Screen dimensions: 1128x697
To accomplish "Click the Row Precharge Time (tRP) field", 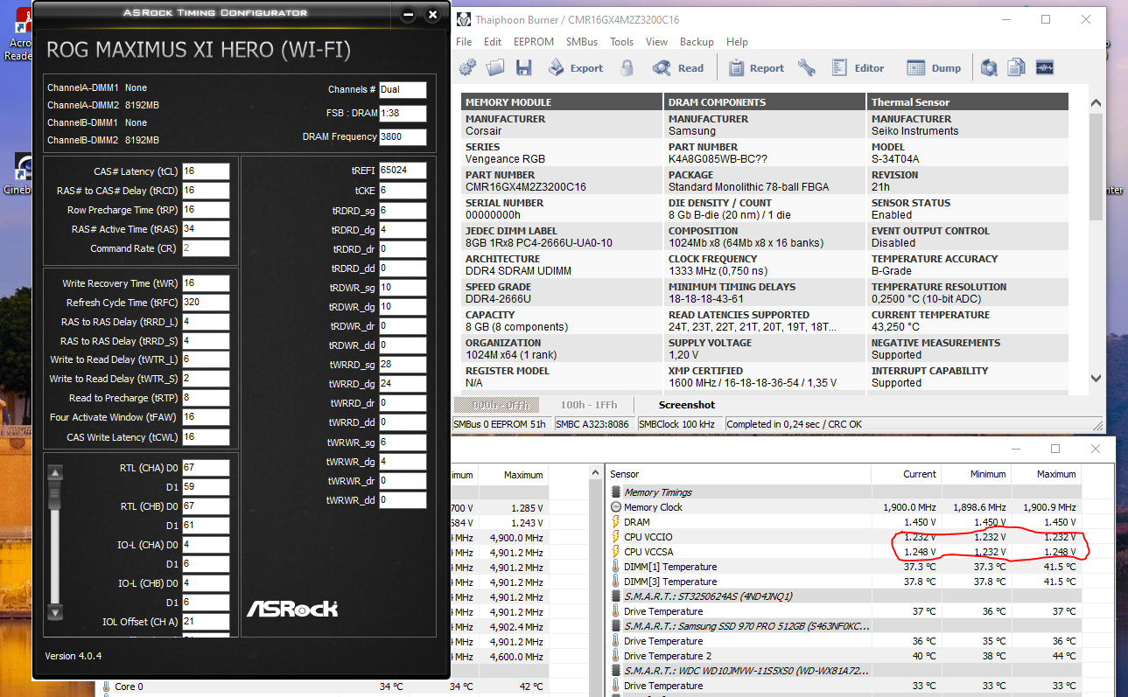I will pos(206,210).
